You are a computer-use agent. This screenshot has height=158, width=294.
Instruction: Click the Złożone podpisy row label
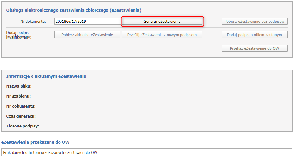(23, 126)
